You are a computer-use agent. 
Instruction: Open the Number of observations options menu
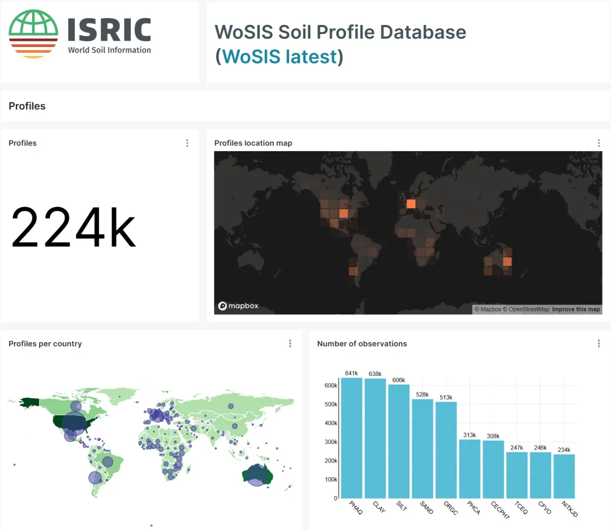tap(599, 344)
